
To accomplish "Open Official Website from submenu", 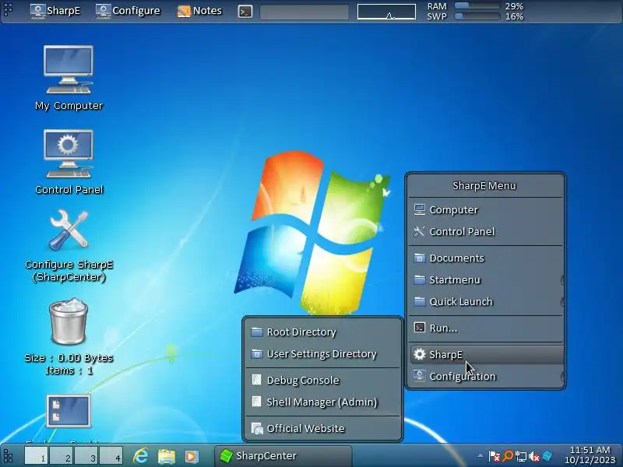I will (x=322, y=429).
